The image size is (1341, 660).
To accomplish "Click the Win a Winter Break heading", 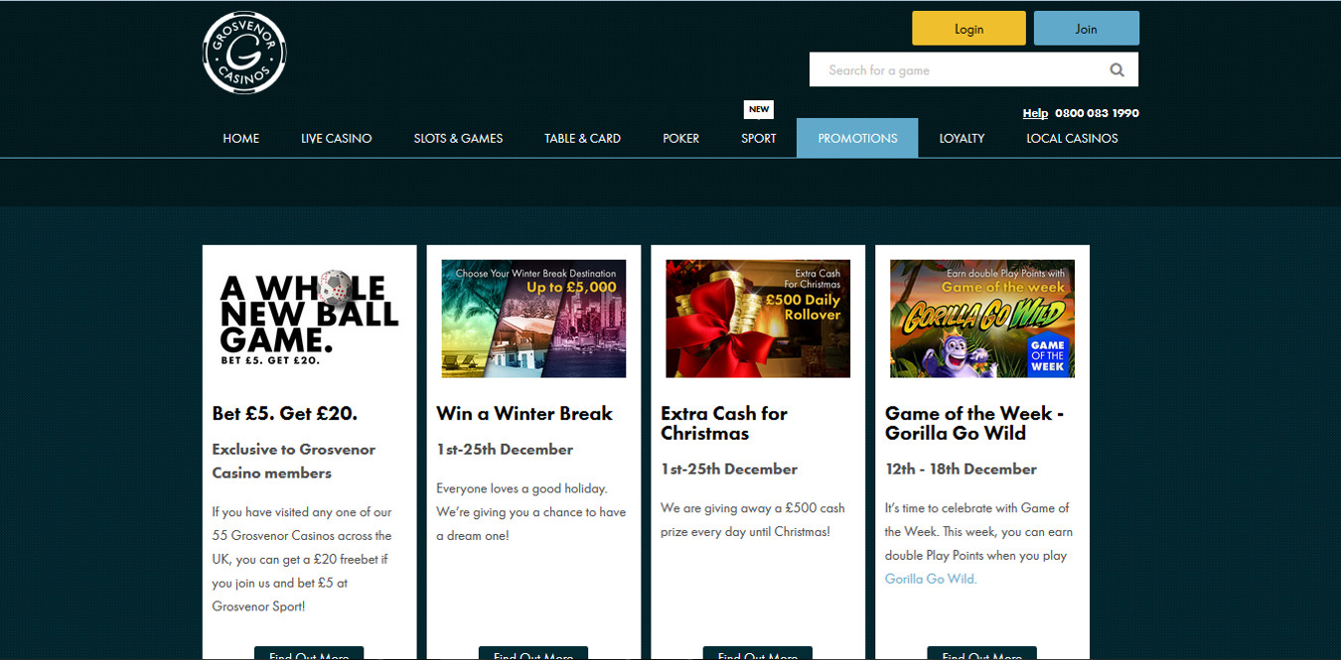I will coord(524,413).
